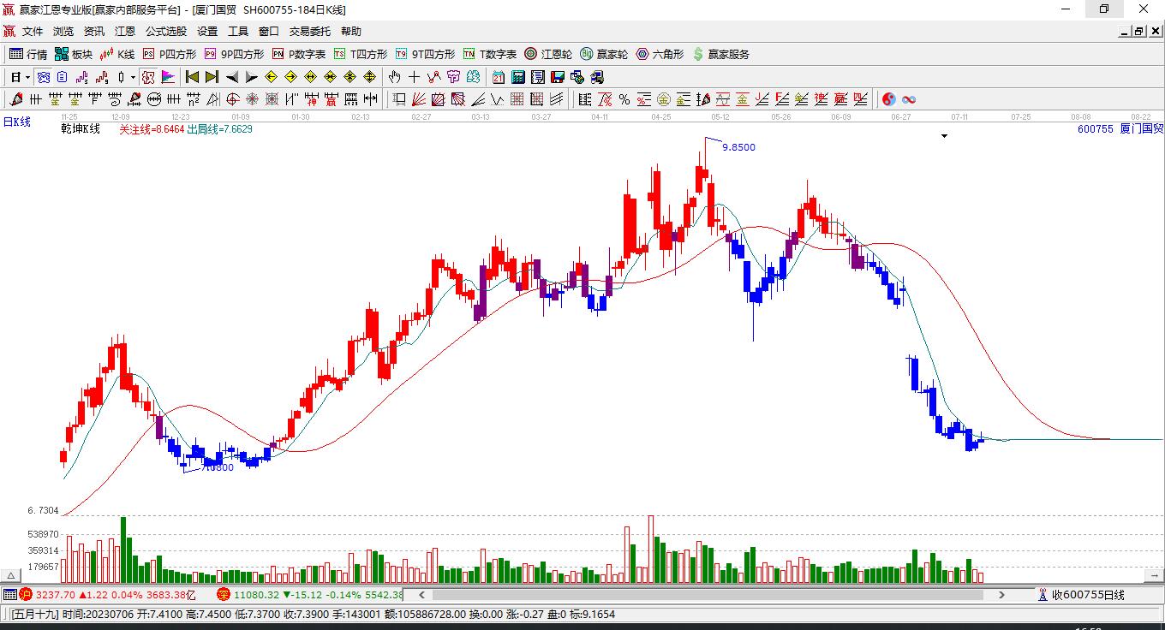
Task: Step forward with the black right arrow
Action: [x=251, y=77]
